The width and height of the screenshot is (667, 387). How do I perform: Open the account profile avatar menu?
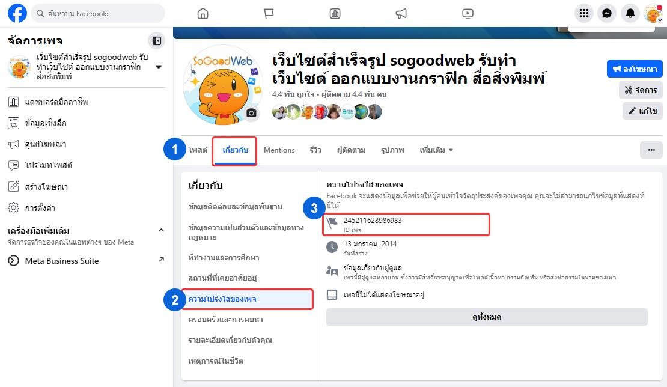[653, 14]
